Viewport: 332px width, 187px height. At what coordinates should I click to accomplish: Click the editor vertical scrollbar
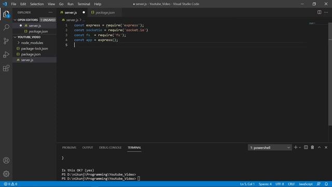coord(330,73)
